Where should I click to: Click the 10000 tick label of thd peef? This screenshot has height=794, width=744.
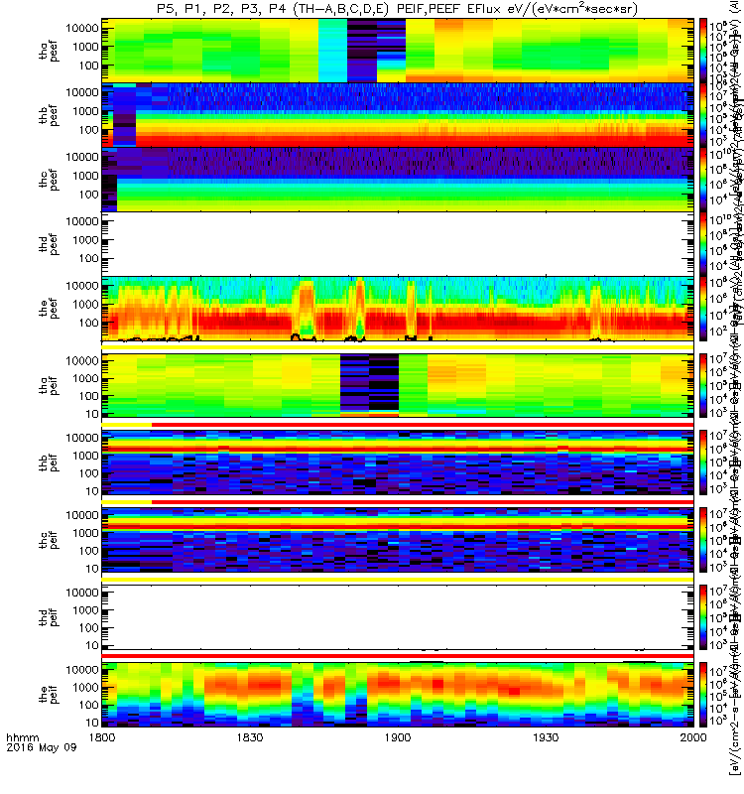tap(82, 221)
